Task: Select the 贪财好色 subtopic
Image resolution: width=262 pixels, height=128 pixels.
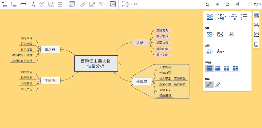Action: tap(27, 49)
